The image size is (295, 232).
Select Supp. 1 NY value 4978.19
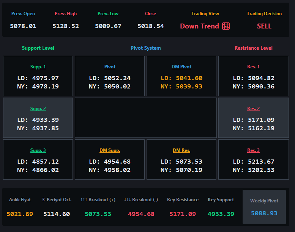click(x=46, y=87)
